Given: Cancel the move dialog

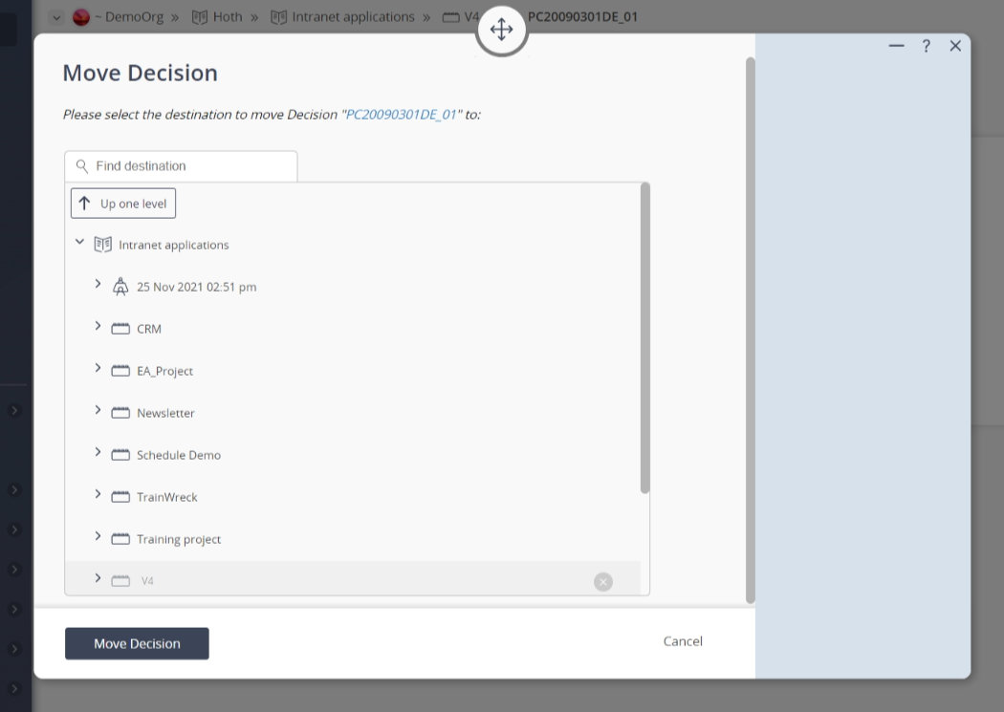Looking at the screenshot, I should 683,641.
